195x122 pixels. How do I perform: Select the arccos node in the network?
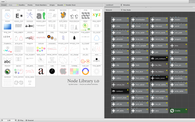(x=120, y=20)
